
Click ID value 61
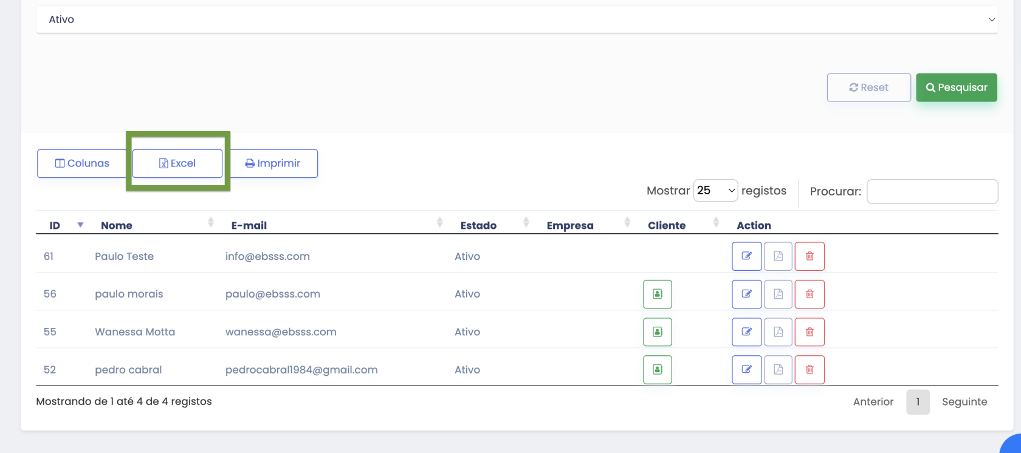tap(49, 256)
